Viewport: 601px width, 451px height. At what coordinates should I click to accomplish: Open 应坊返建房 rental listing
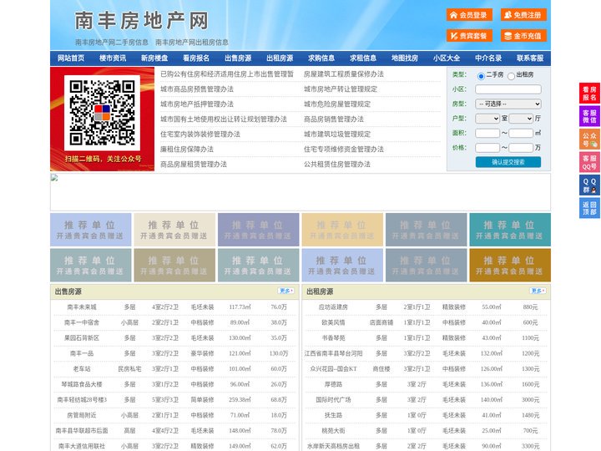tap(333, 307)
